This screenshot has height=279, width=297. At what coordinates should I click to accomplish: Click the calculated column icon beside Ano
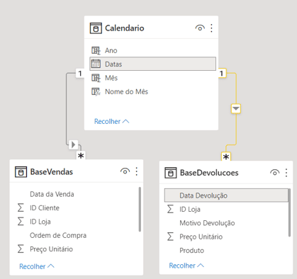(96, 50)
